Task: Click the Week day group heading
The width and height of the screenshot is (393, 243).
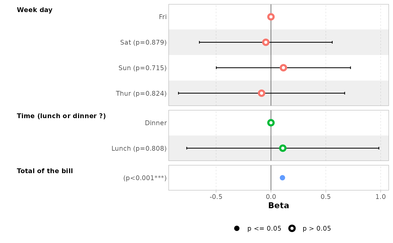Action: point(35,10)
